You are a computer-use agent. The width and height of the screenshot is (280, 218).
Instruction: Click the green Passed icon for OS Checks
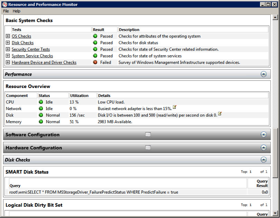click(95, 36)
